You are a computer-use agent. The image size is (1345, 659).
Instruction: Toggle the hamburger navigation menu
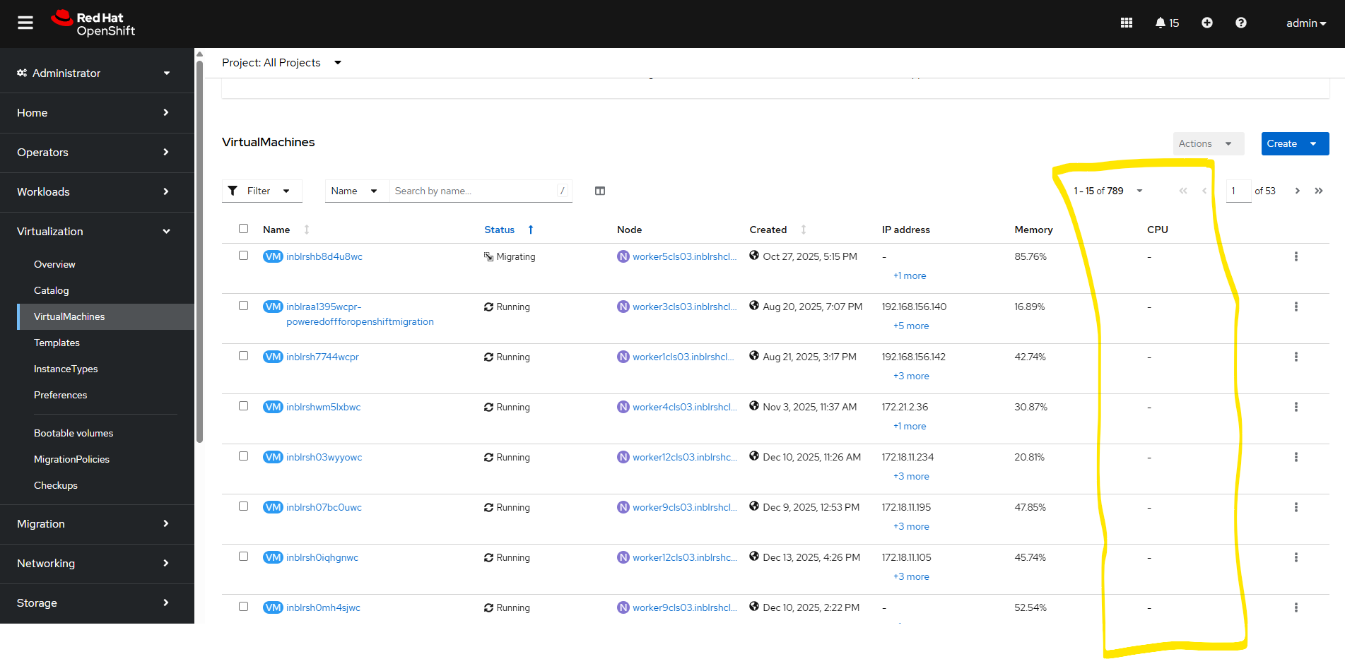tap(25, 23)
